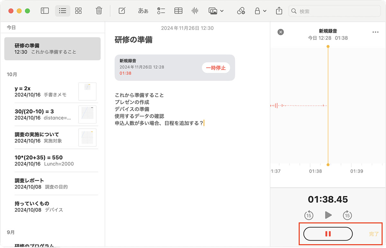
Task: Select the 研修の準備 note
Action: click(52, 49)
